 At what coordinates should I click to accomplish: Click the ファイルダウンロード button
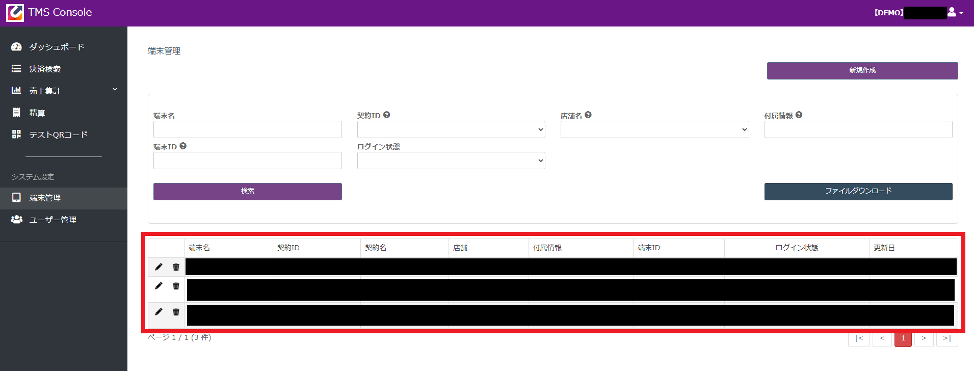(858, 191)
